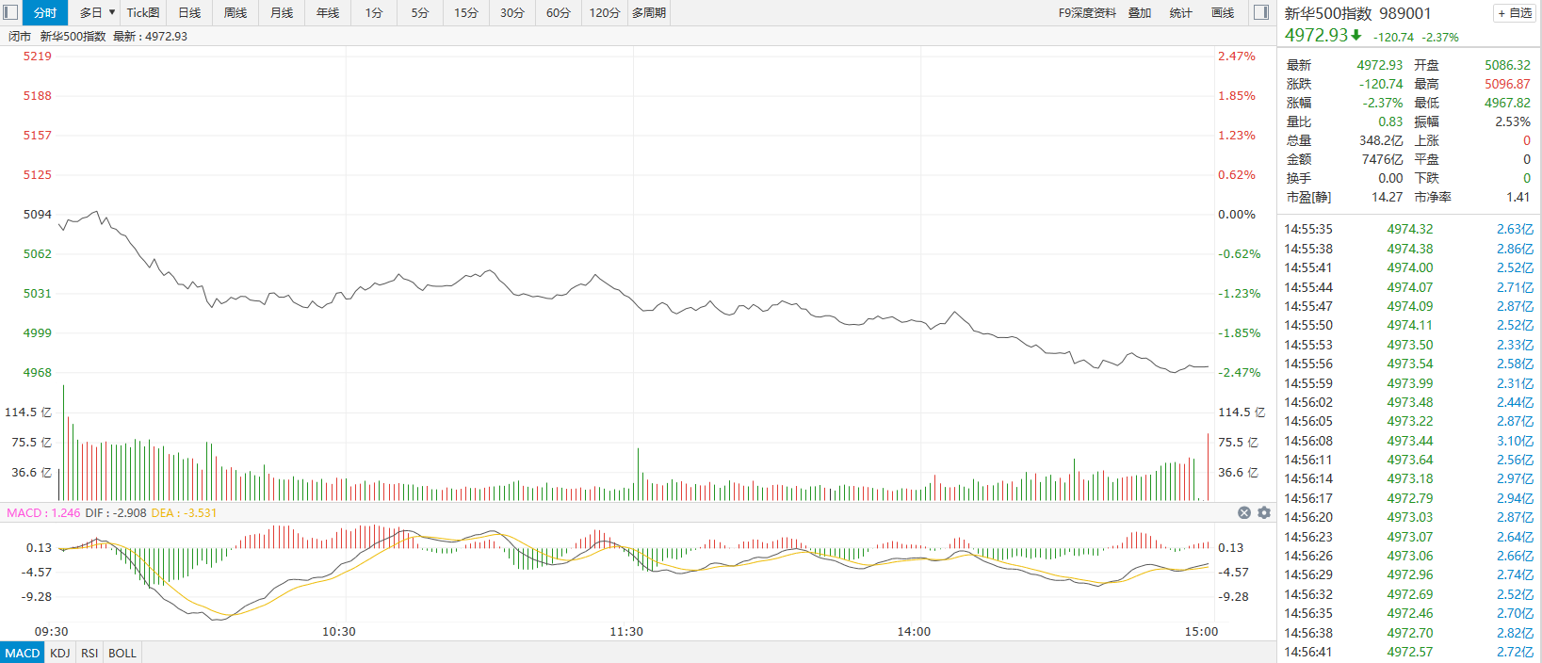
Task: Open the 多周期 multi-period view
Action: click(x=649, y=12)
